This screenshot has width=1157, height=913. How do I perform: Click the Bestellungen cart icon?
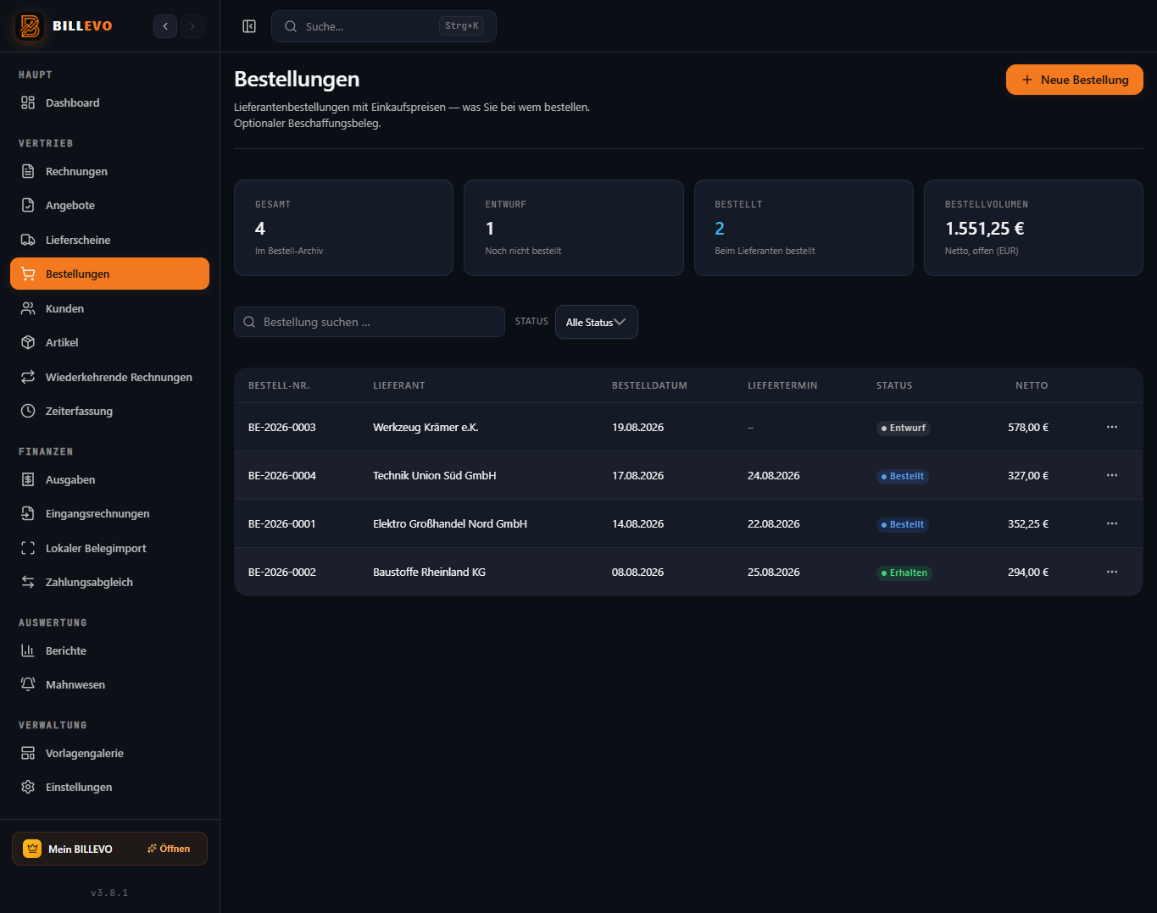click(x=28, y=274)
